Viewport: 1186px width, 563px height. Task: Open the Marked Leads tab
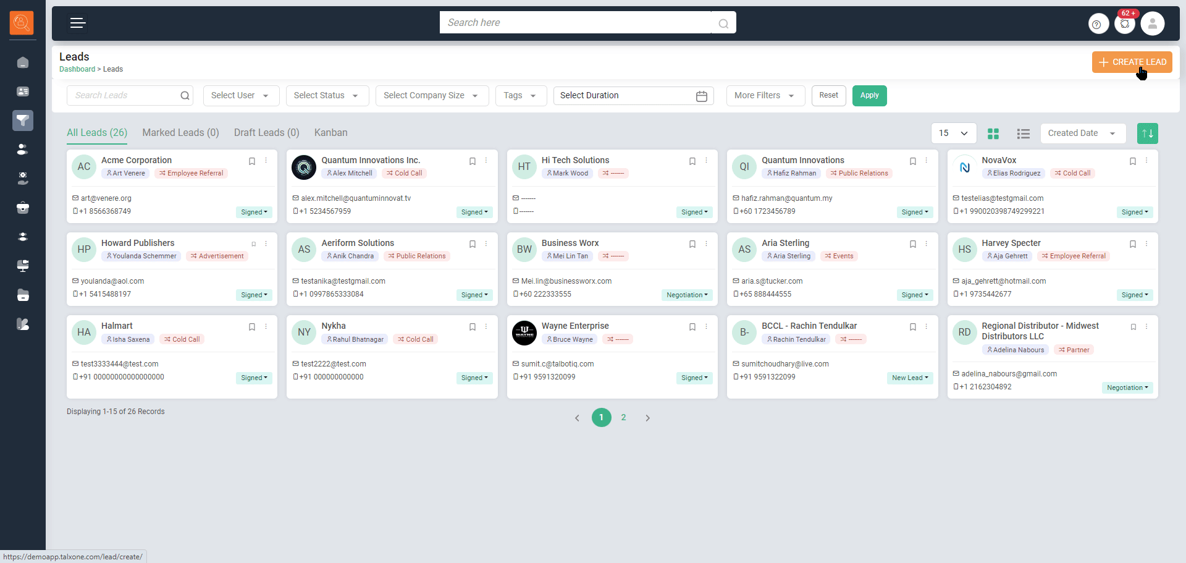coord(180,133)
